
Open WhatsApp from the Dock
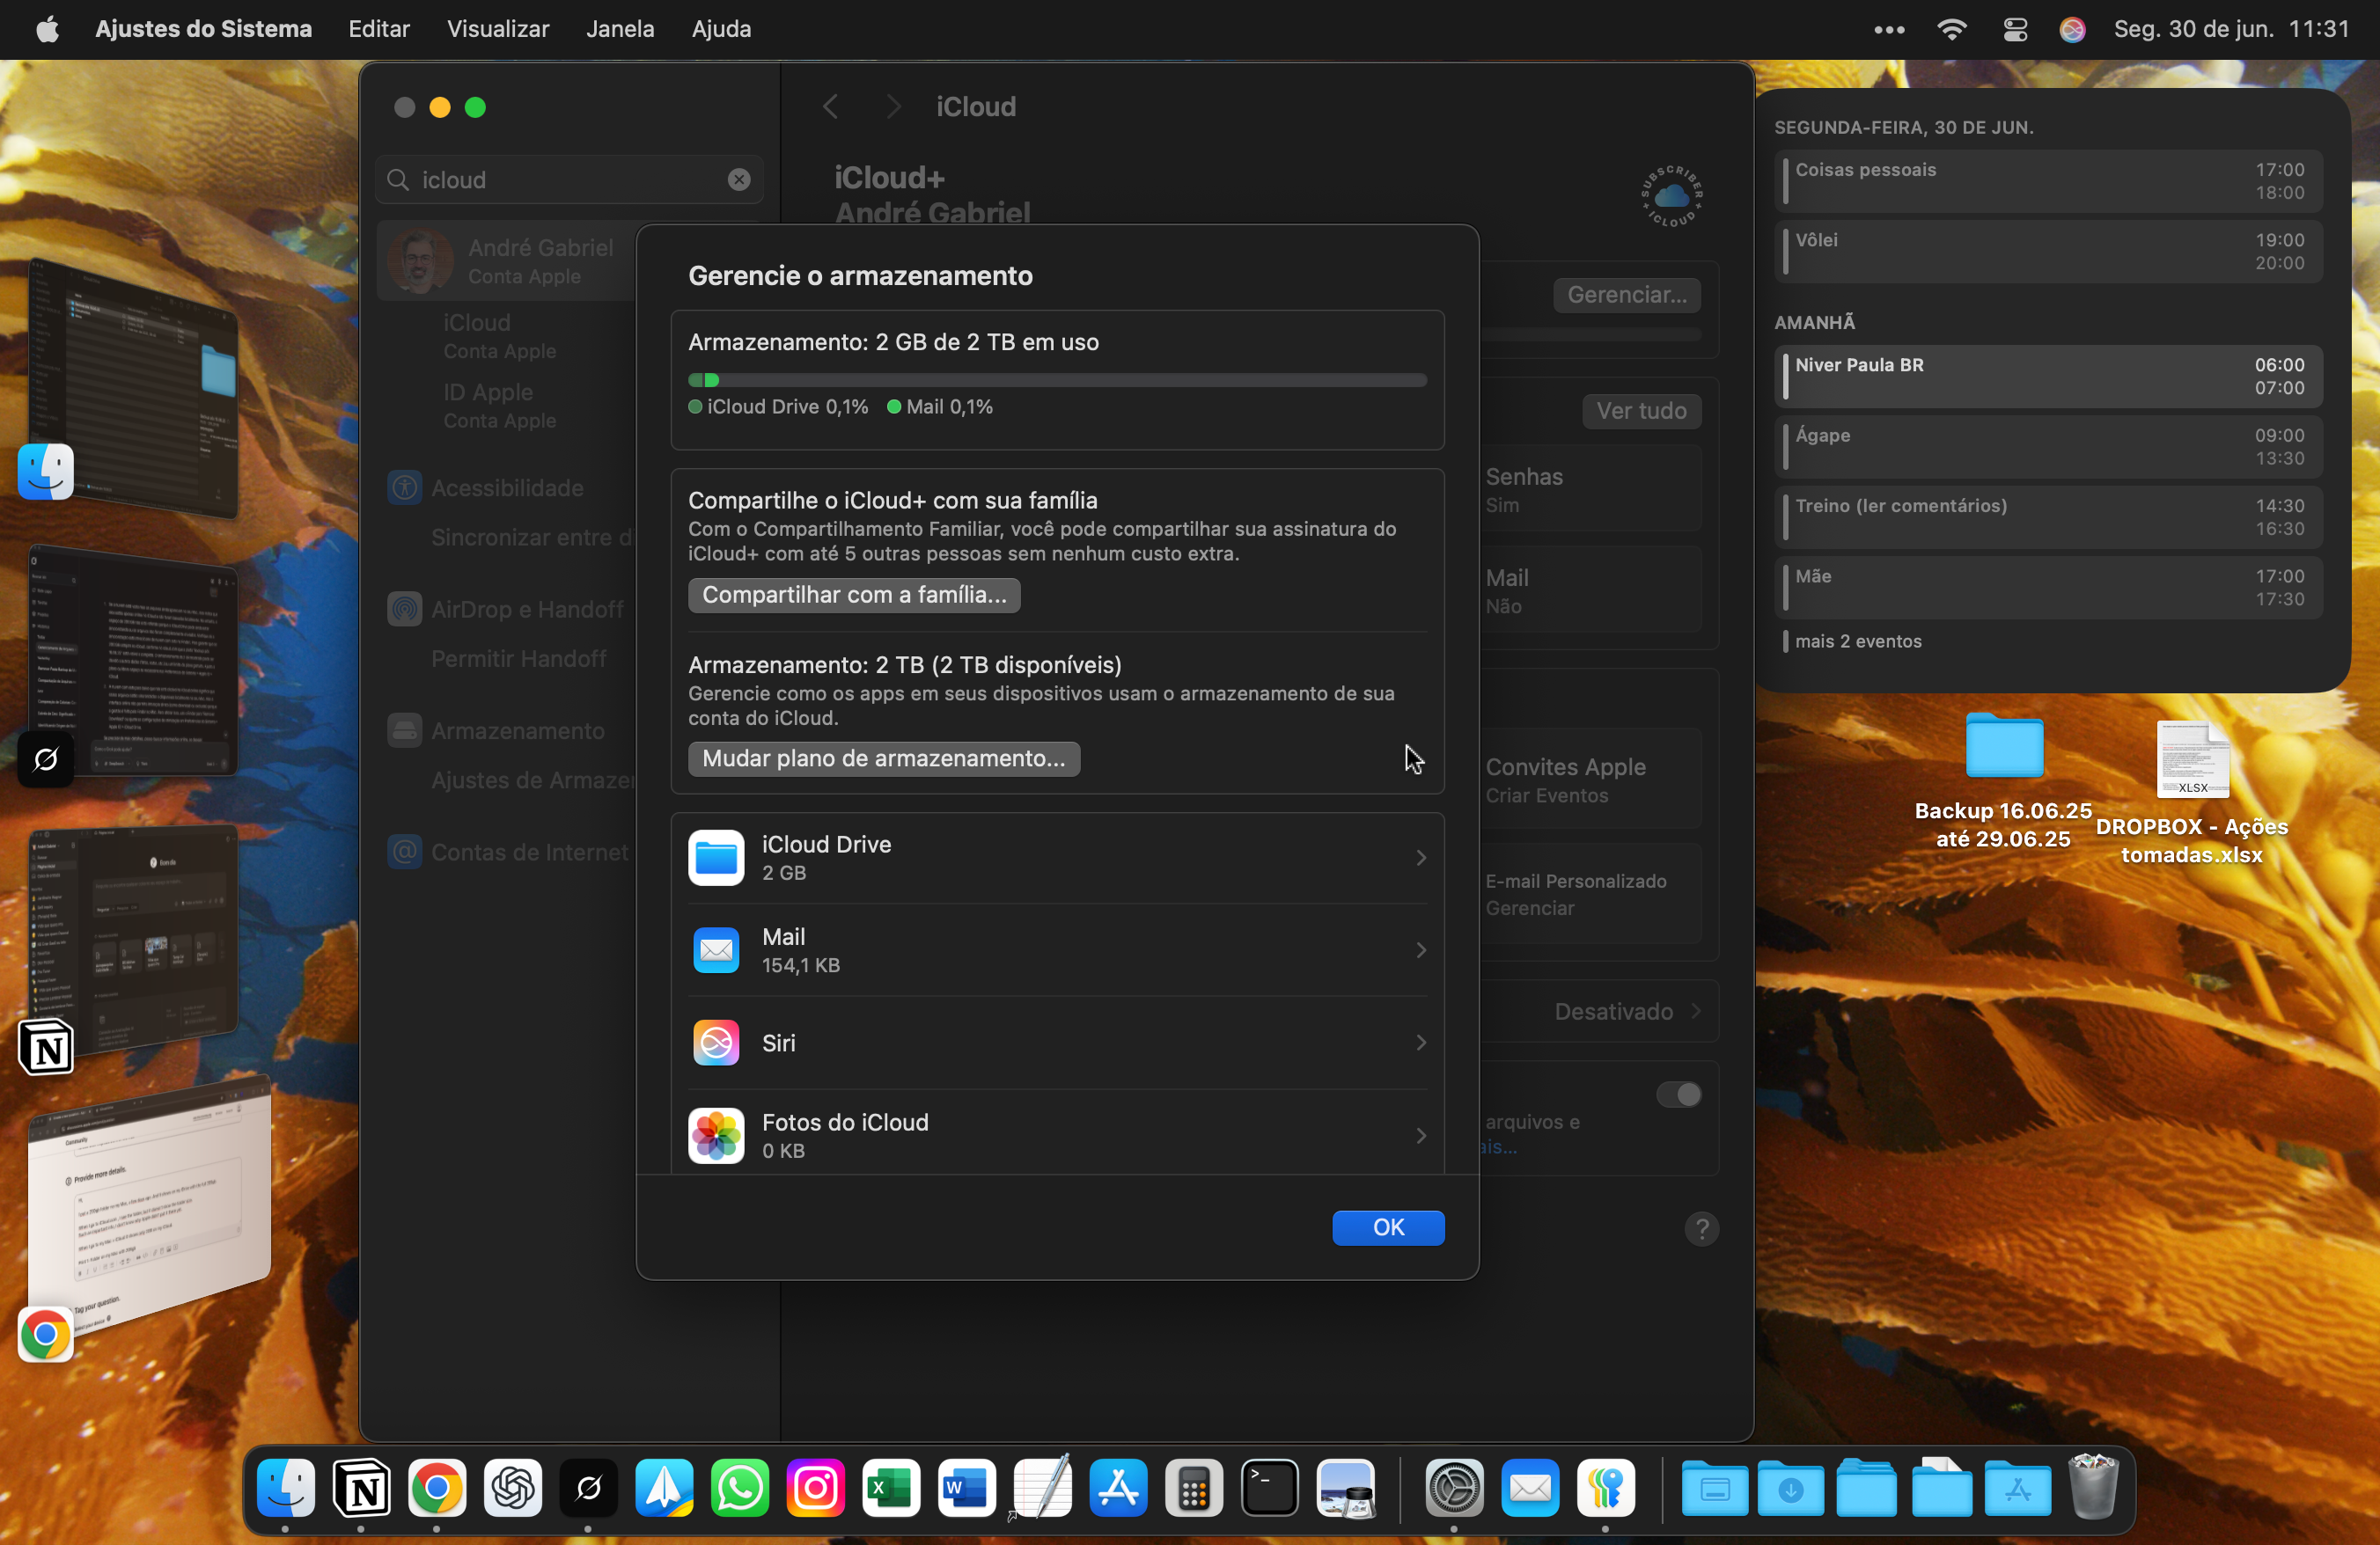point(740,1489)
